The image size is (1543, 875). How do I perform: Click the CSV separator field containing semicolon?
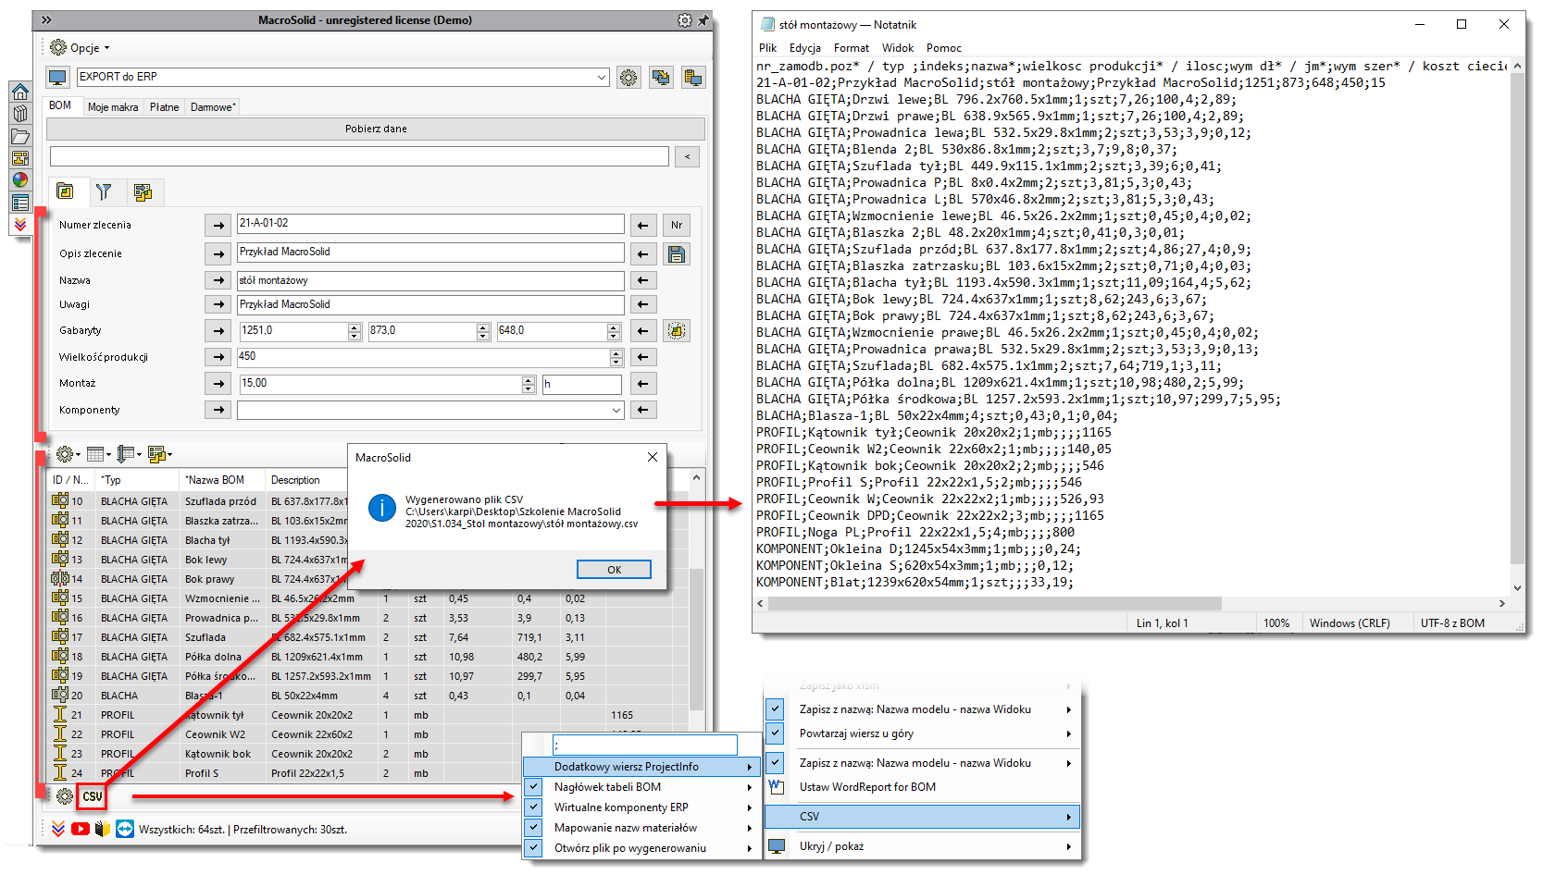click(x=645, y=745)
